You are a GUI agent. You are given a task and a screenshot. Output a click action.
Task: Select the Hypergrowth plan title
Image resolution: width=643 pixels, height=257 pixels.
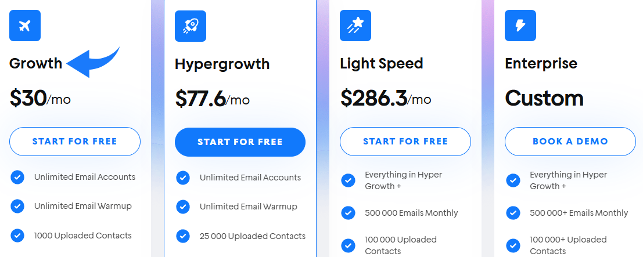point(222,64)
